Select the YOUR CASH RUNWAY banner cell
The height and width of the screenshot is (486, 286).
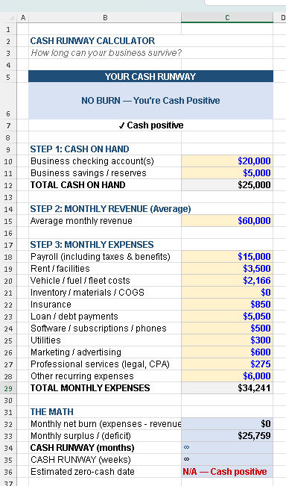tap(151, 77)
